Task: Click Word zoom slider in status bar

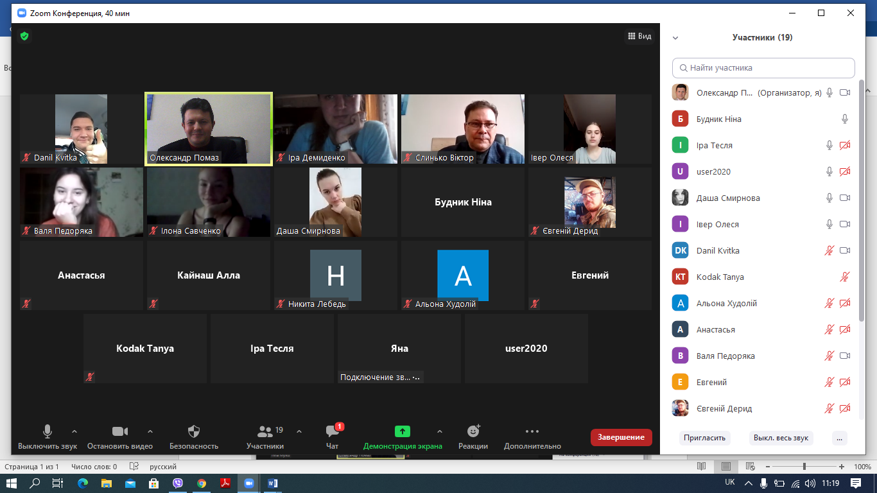Action: pyautogui.click(x=804, y=467)
